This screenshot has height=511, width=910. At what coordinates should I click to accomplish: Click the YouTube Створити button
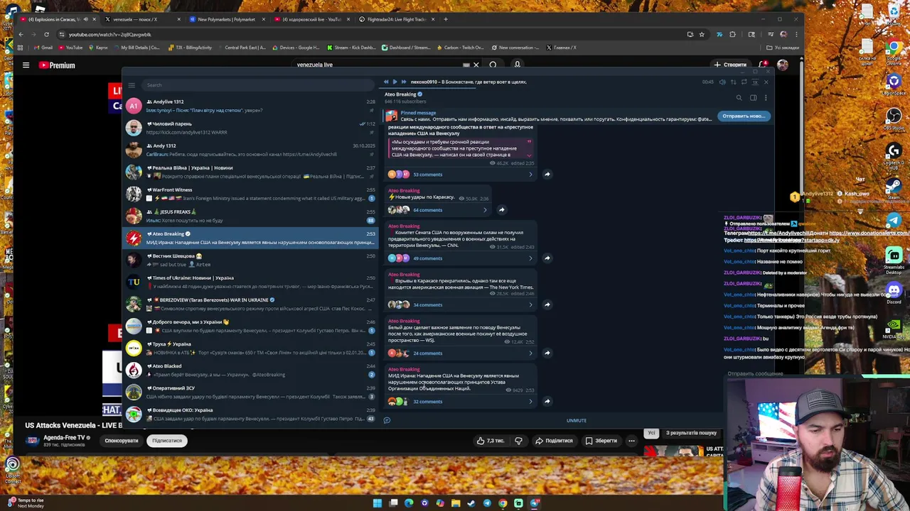[x=732, y=65]
